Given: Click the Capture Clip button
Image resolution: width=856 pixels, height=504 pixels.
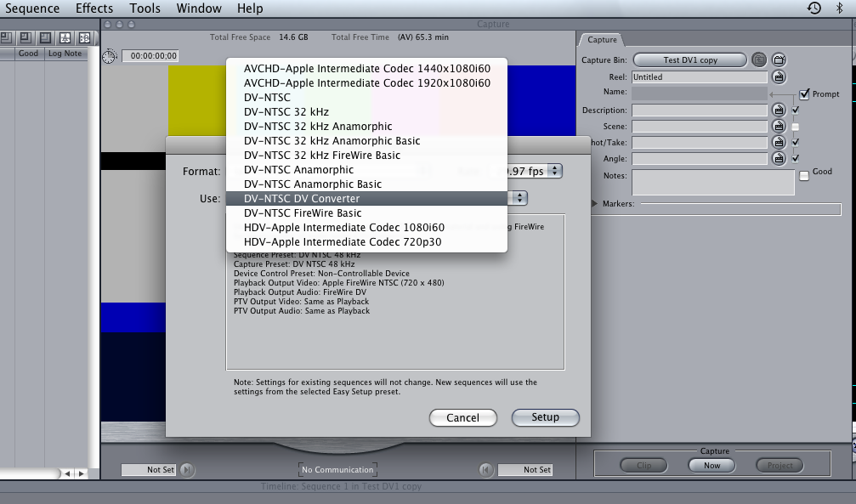Looking at the screenshot, I should (643, 465).
